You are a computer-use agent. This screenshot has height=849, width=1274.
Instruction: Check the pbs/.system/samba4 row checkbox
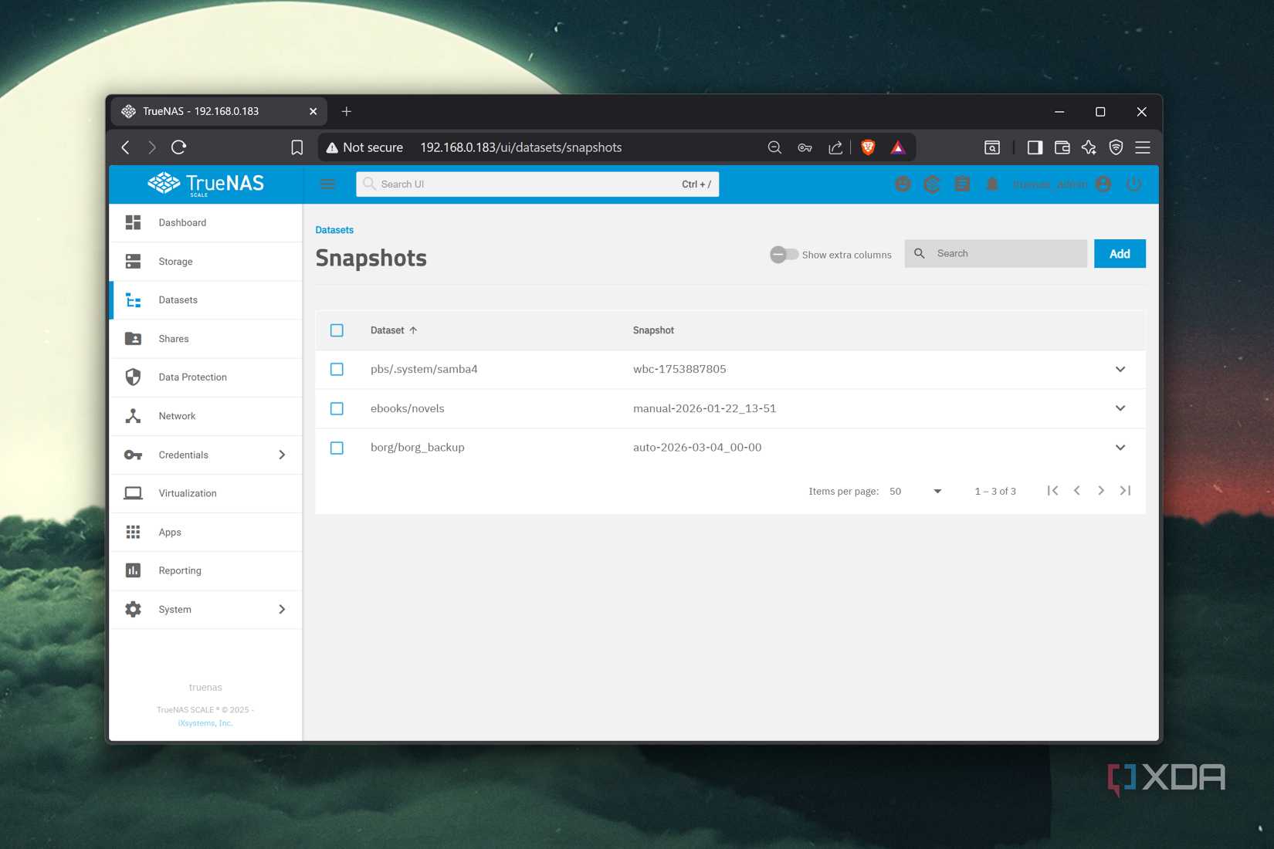click(x=337, y=369)
